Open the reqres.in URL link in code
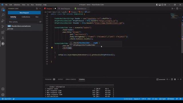 [x=107, y=21]
